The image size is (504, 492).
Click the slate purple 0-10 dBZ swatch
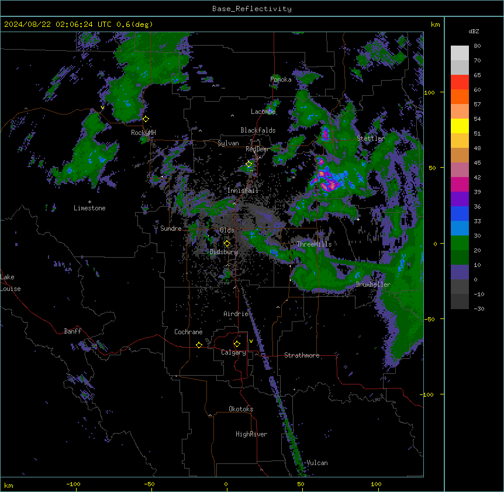coord(460,272)
